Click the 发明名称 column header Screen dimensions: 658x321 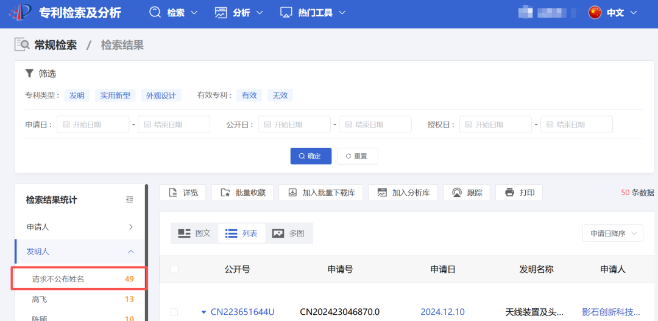536,269
